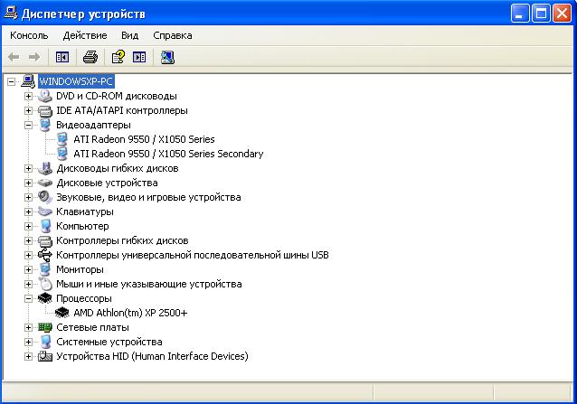Click the AMD Athlon XP 2500+ chip icon
Screen dimensions: 577x404
pyautogui.click(x=62, y=313)
